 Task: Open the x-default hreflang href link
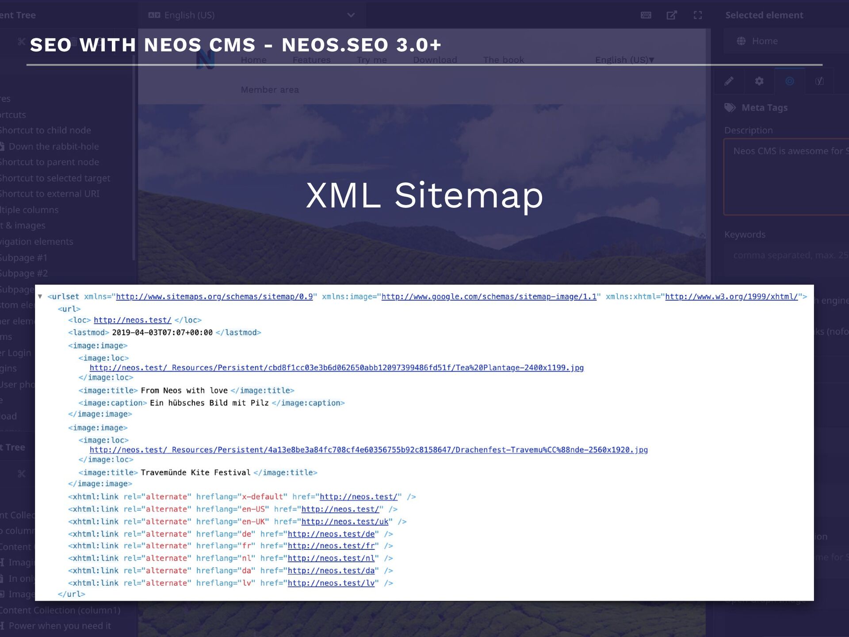click(x=358, y=497)
